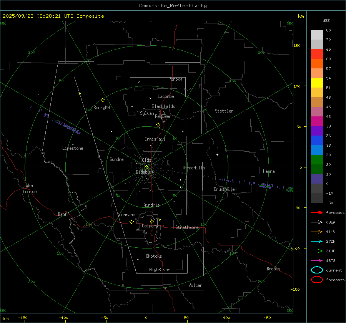This screenshot has height=323, width=346.
Task: Select the yellow diamond marker near Red Deer
Action: click(158, 125)
